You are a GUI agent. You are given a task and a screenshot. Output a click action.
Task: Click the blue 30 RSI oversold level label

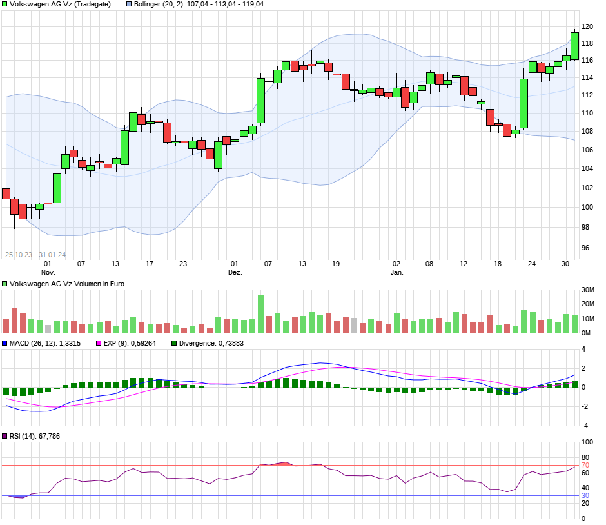click(585, 495)
